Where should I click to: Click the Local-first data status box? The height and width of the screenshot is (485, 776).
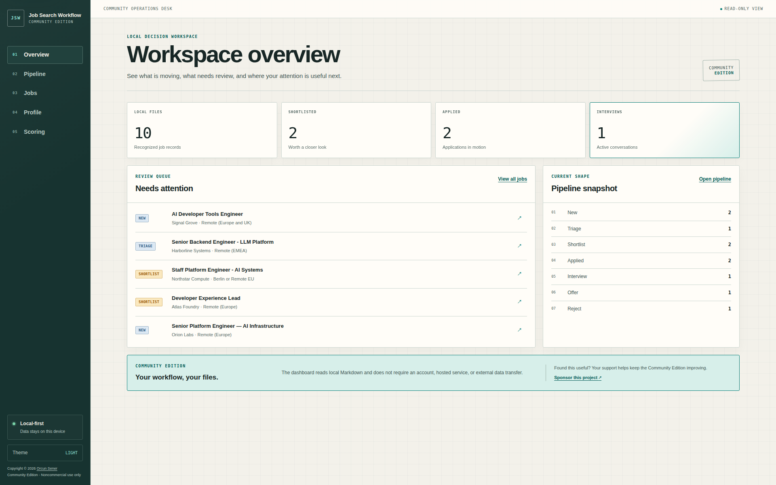coord(45,427)
